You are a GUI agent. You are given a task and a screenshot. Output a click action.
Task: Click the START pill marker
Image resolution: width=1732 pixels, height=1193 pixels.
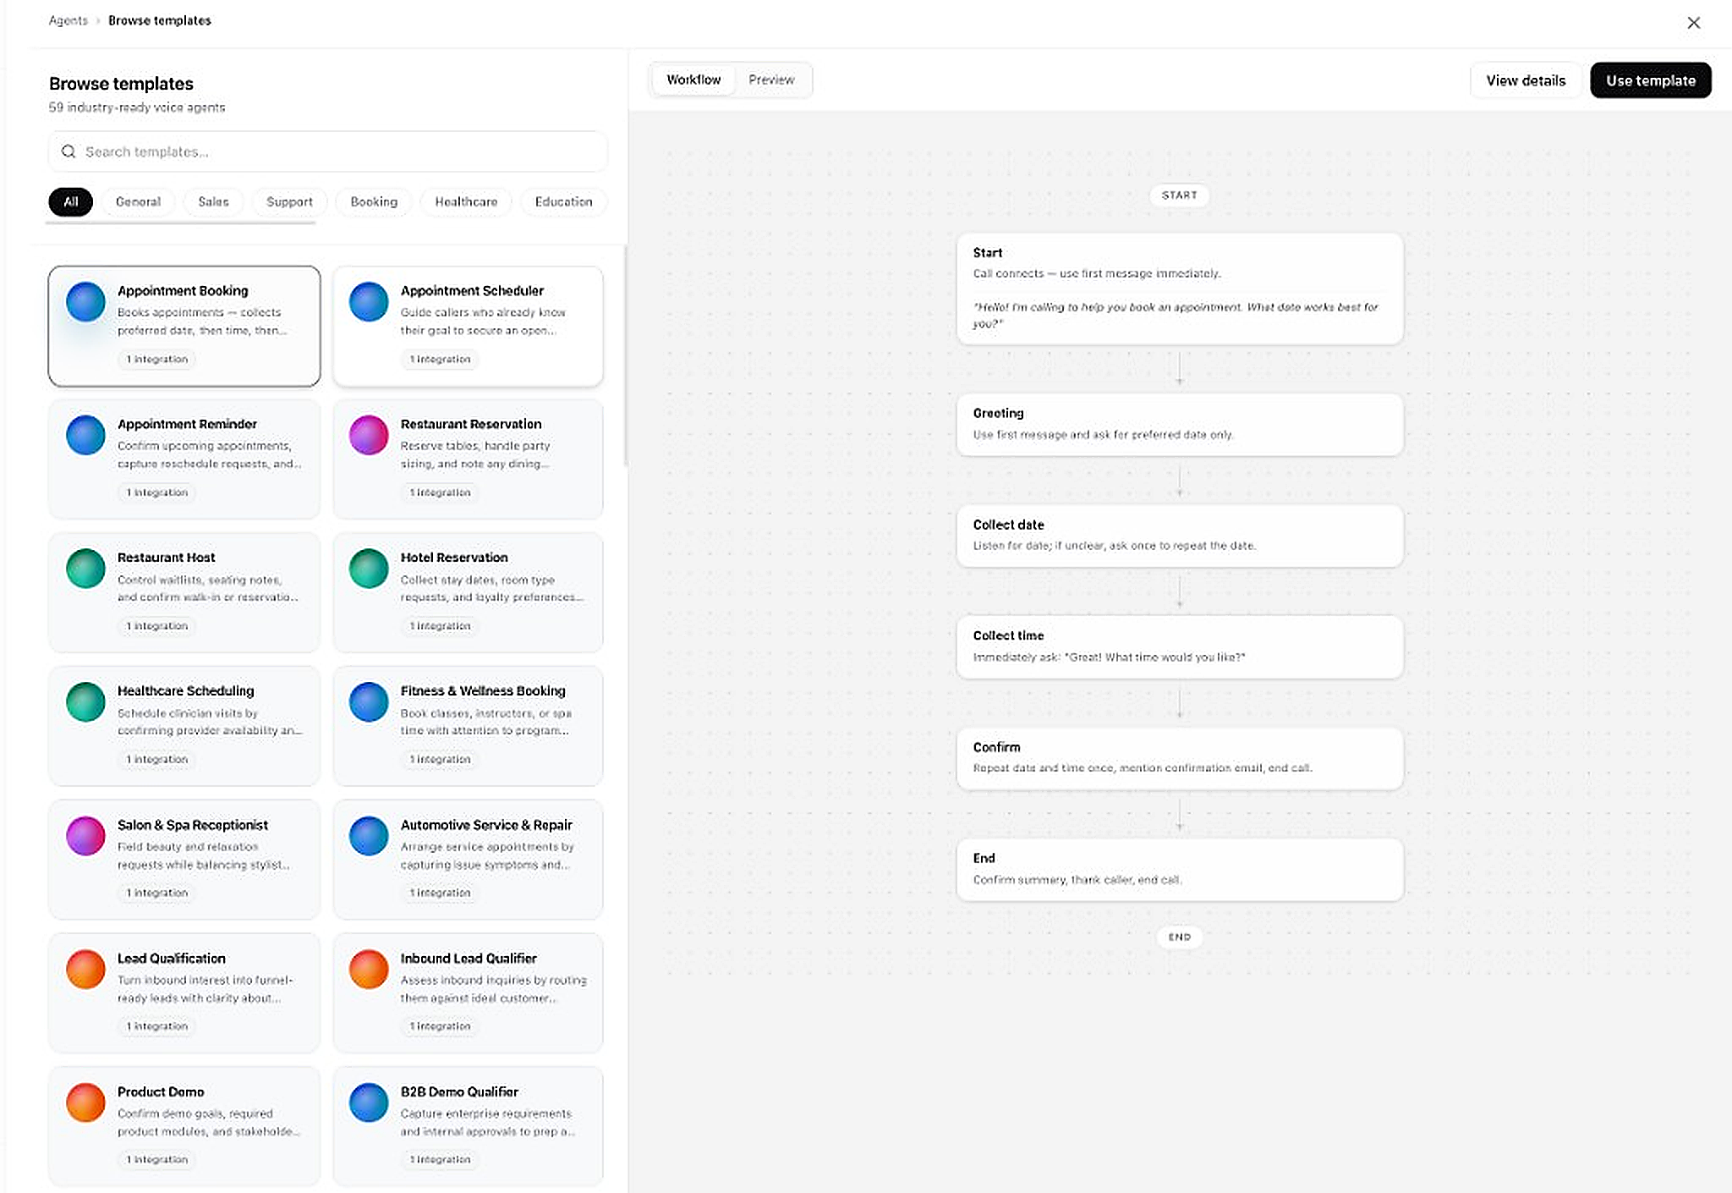pyautogui.click(x=1180, y=195)
